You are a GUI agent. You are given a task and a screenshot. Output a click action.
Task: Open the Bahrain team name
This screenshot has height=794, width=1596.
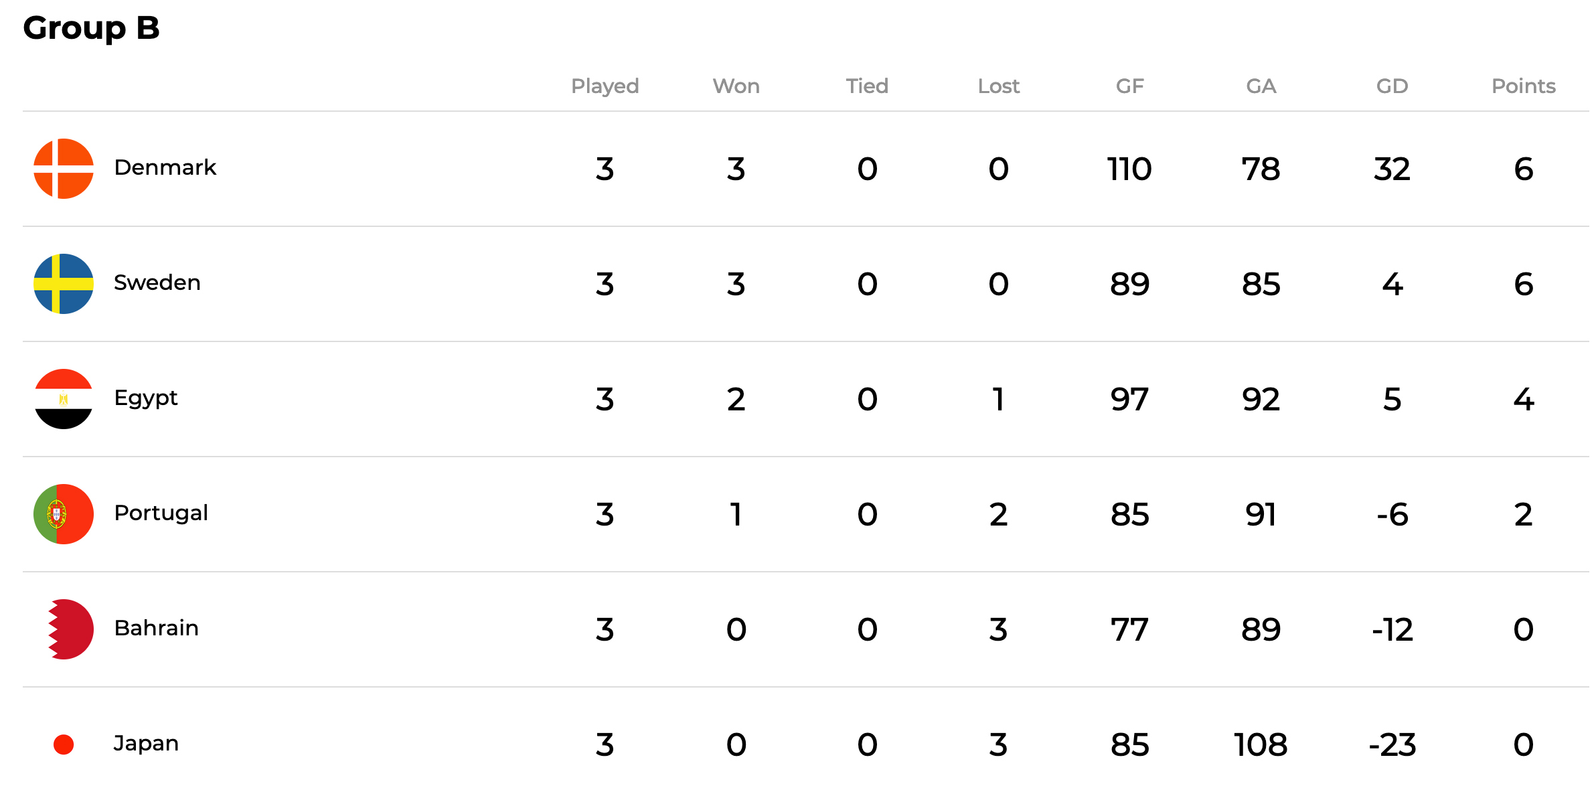(157, 628)
